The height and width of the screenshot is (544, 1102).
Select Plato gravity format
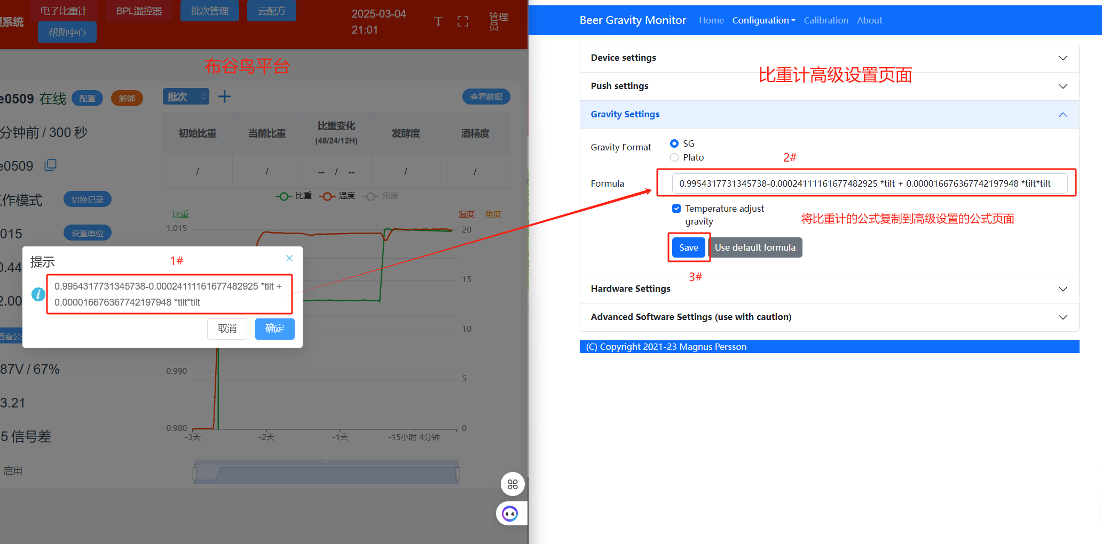tap(674, 157)
